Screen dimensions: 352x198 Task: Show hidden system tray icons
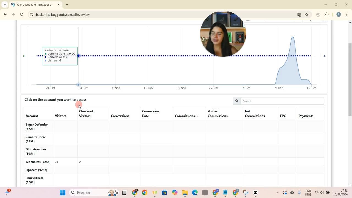(277, 193)
